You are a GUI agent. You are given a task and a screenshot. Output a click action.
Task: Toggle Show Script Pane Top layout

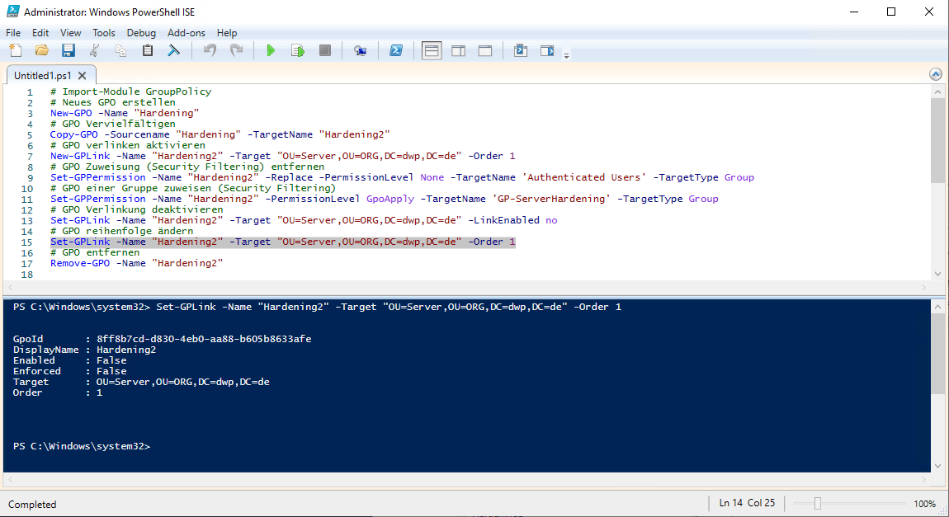tap(432, 51)
